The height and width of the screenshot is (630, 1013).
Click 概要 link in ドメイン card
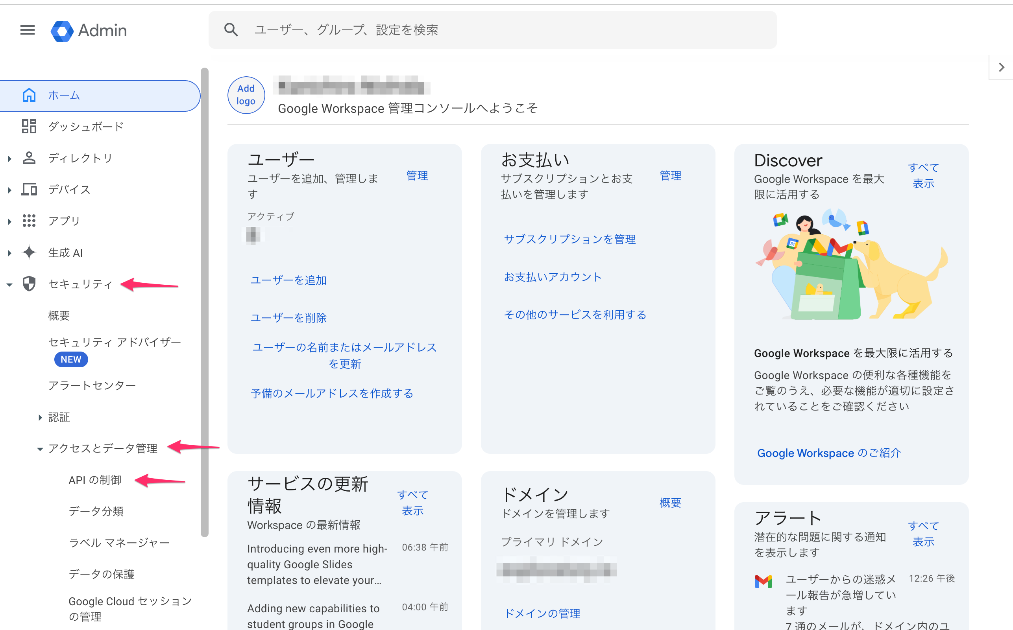click(671, 503)
